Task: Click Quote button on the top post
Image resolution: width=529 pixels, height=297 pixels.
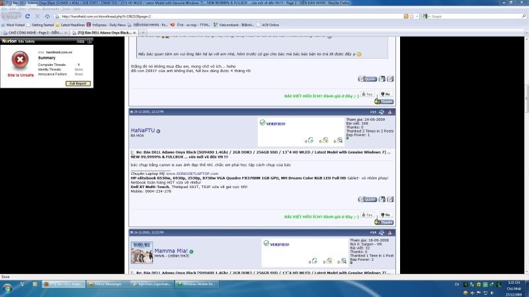Action: 368,79
